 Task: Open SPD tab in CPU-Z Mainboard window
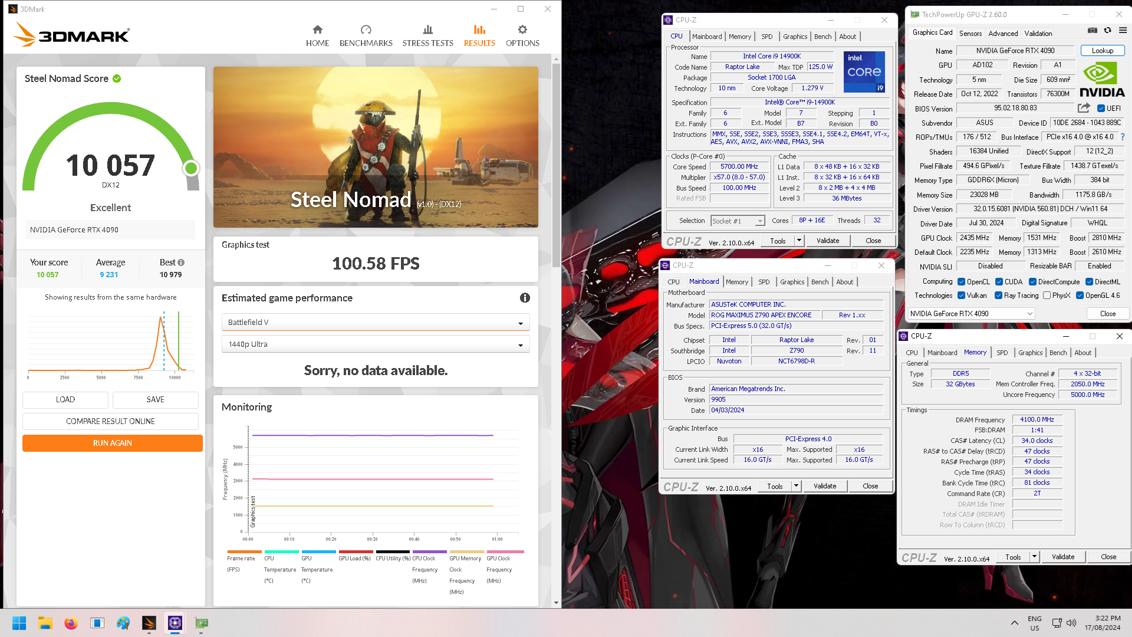764,282
